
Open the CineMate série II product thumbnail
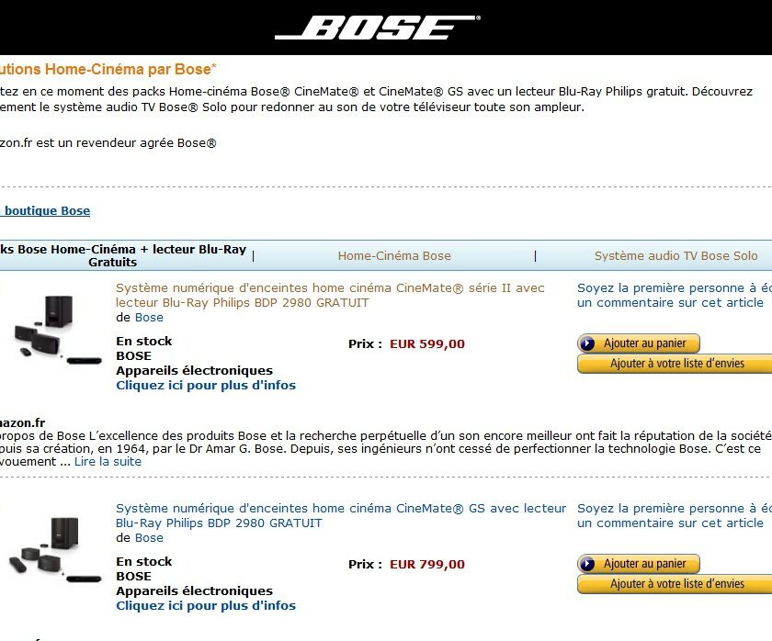[x=58, y=330]
